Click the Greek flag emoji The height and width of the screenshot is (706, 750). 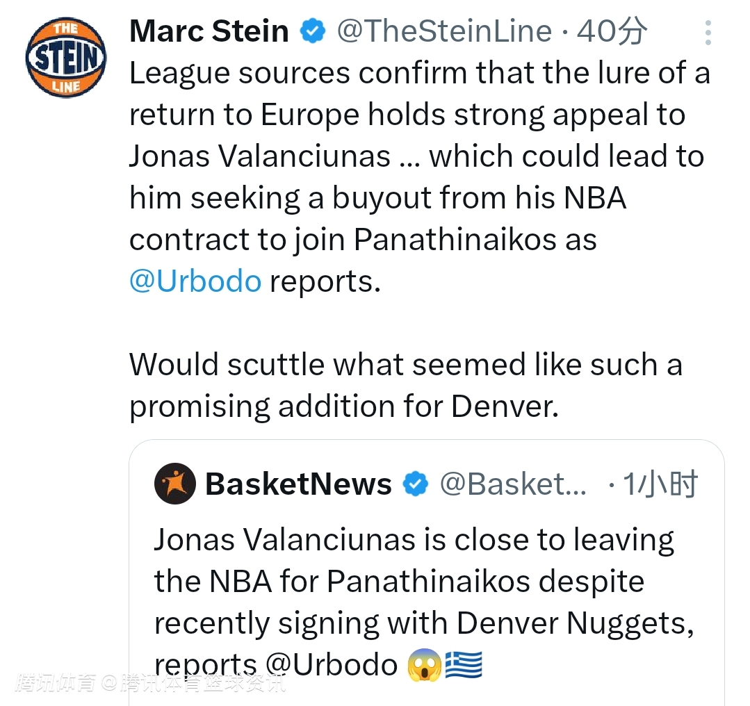[463, 665]
